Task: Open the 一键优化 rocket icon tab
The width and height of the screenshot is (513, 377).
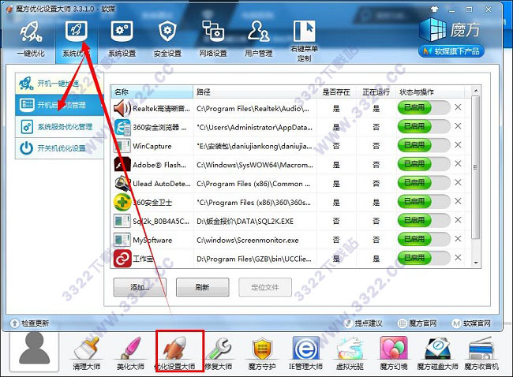Action: [x=31, y=39]
